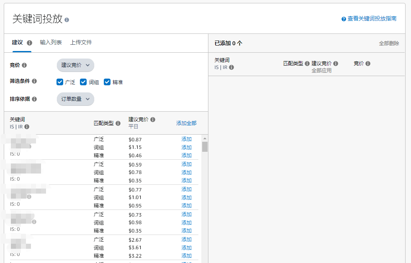Click info icon next to 筛选条件
The image size is (411, 263).
click(x=34, y=81)
